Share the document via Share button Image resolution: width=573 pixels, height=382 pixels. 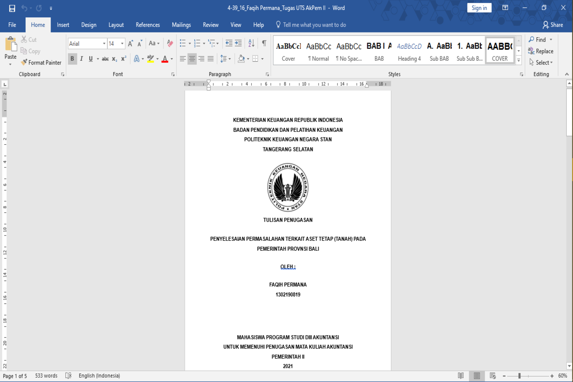[553, 25]
